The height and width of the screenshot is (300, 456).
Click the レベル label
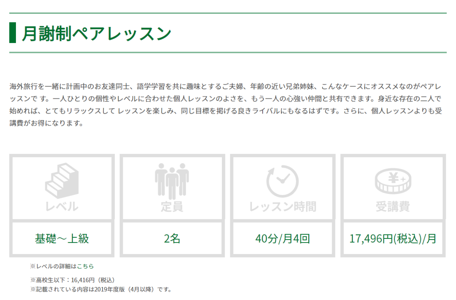pos(62,206)
